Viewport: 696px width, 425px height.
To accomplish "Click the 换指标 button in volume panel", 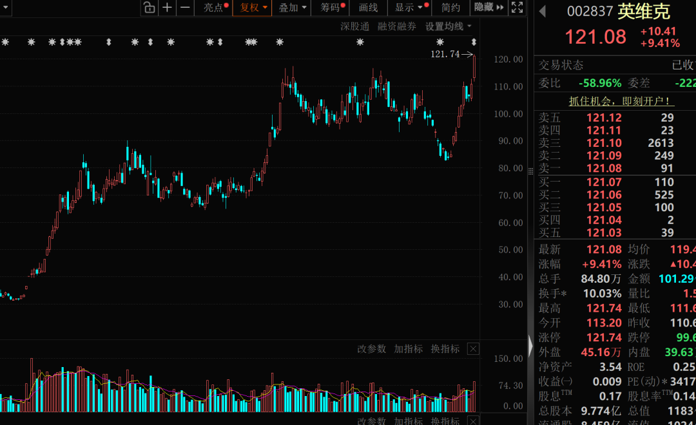I will point(445,349).
